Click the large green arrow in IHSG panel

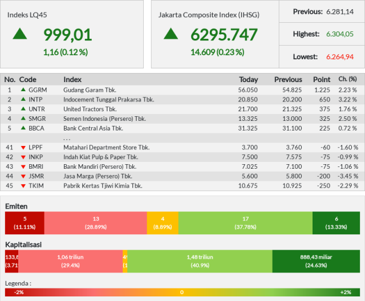(x=171, y=34)
